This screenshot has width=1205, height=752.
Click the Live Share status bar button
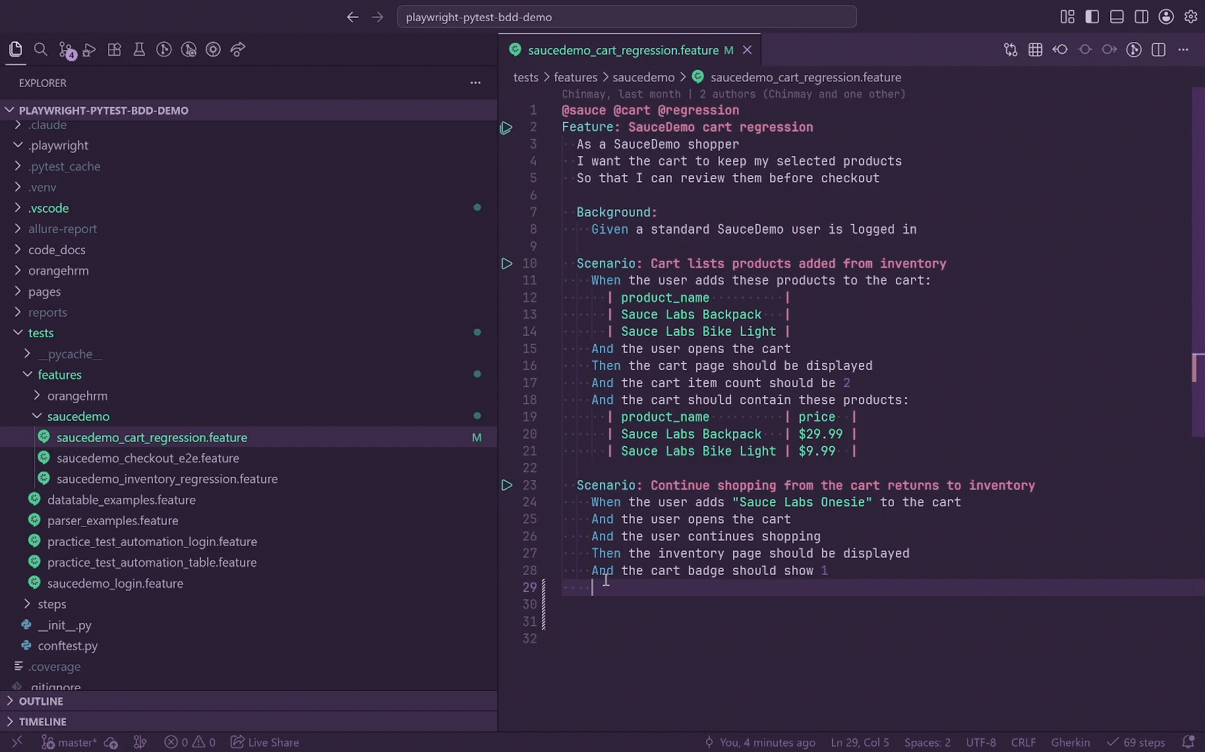click(264, 742)
